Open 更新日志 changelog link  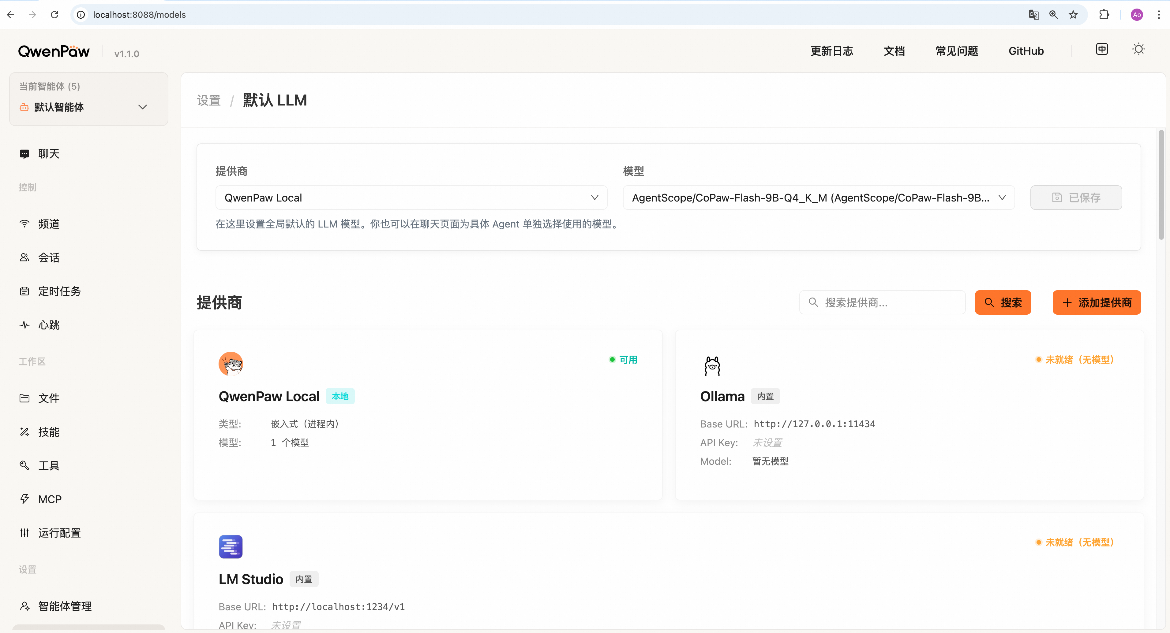[x=832, y=51]
